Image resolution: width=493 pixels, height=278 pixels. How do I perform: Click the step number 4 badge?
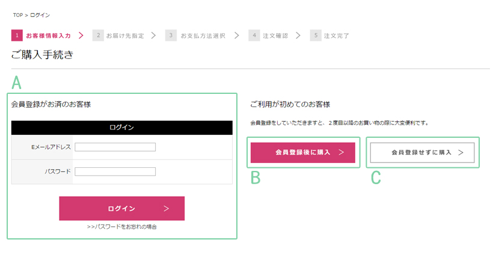[x=254, y=36]
